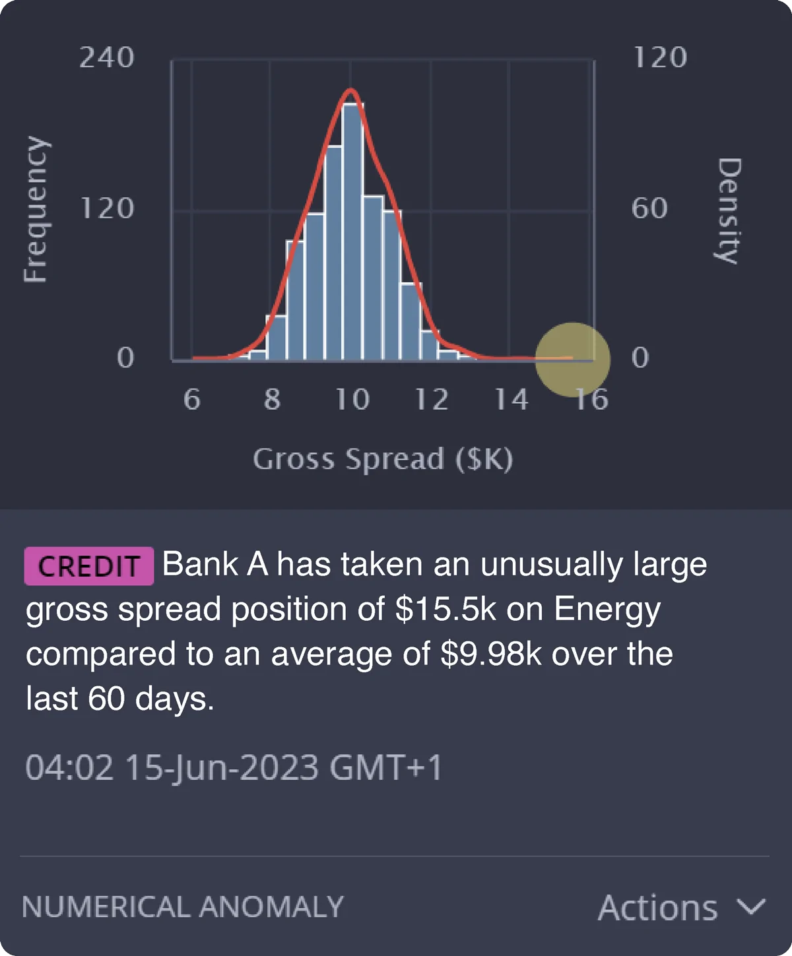
Task: Select the NUMERICAL ANOMALY label
Action: point(183,907)
